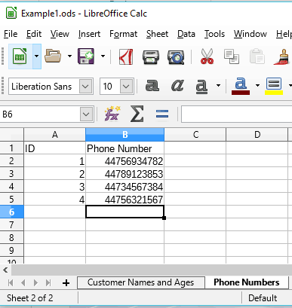Apply dark red font color

click(x=241, y=86)
